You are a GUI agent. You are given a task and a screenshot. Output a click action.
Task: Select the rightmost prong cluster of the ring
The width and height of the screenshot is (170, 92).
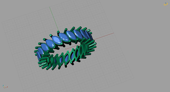[92, 45]
